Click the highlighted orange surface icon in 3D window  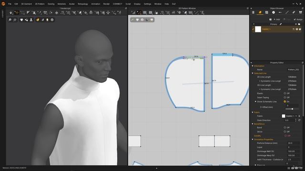click(x=38, y=20)
